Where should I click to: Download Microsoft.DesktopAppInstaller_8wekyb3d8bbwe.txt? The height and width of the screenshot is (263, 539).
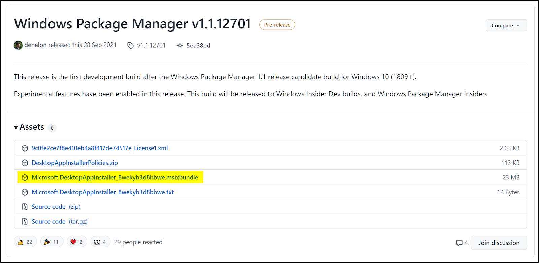point(103,192)
